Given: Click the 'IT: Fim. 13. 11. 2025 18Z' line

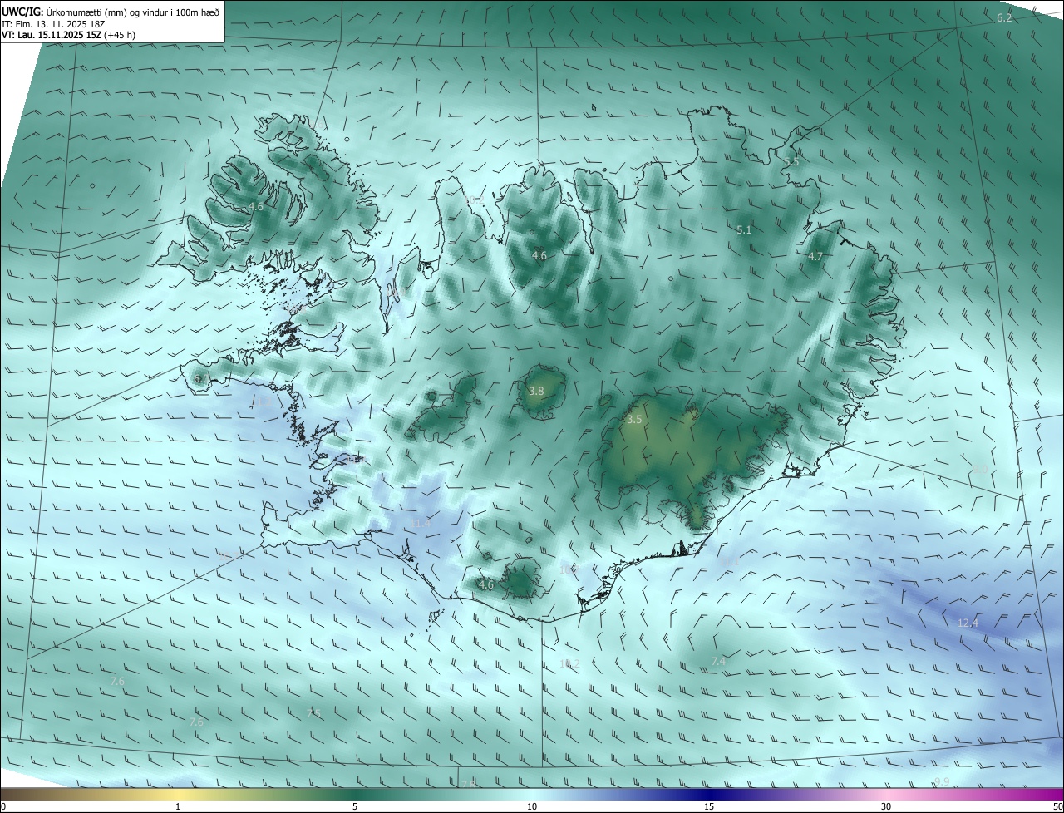Looking at the screenshot, I should click(55, 24).
